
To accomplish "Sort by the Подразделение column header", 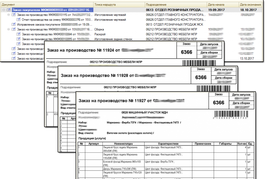I will tap(176, 5).
